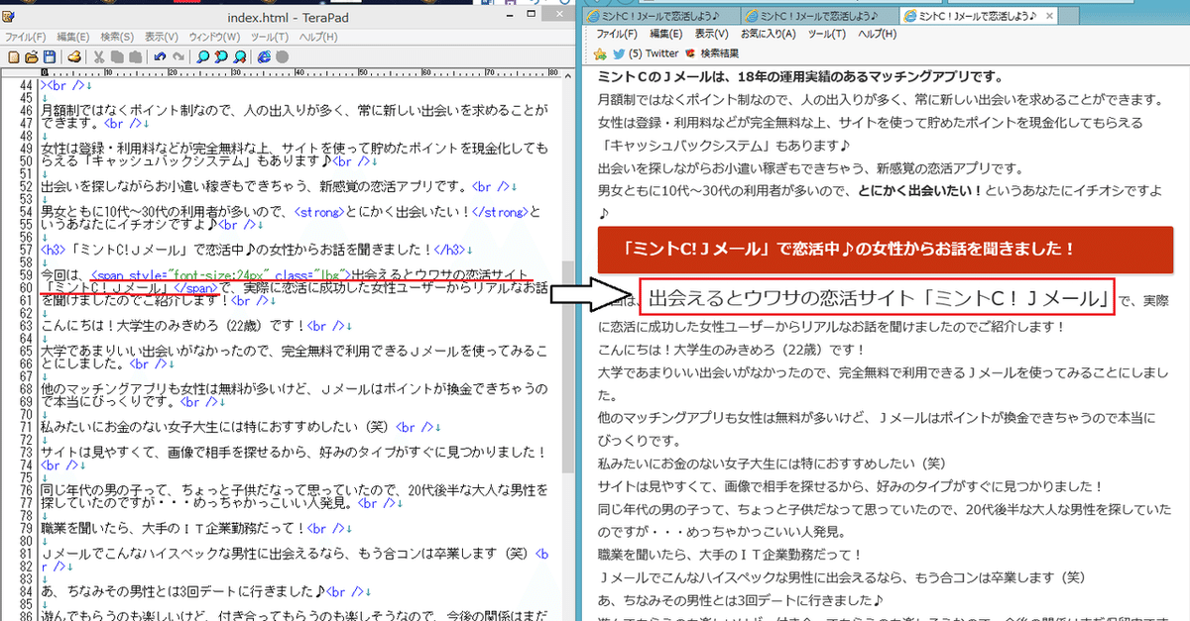Open TeraPad 検索(S) menu

(117, 37)
